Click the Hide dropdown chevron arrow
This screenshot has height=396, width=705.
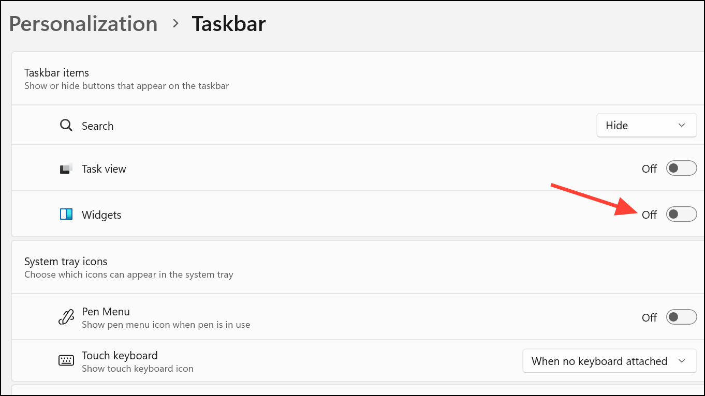point(682,126)
